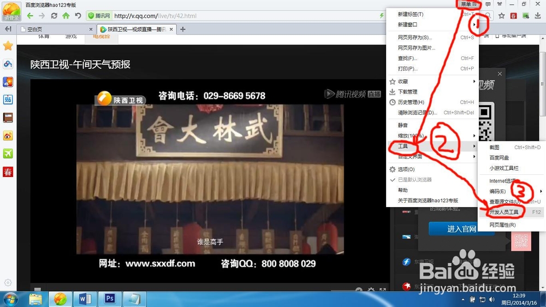Open 帮助 from the menu
The width and height of the screenshot is (546, 307).
click(432, 190)
